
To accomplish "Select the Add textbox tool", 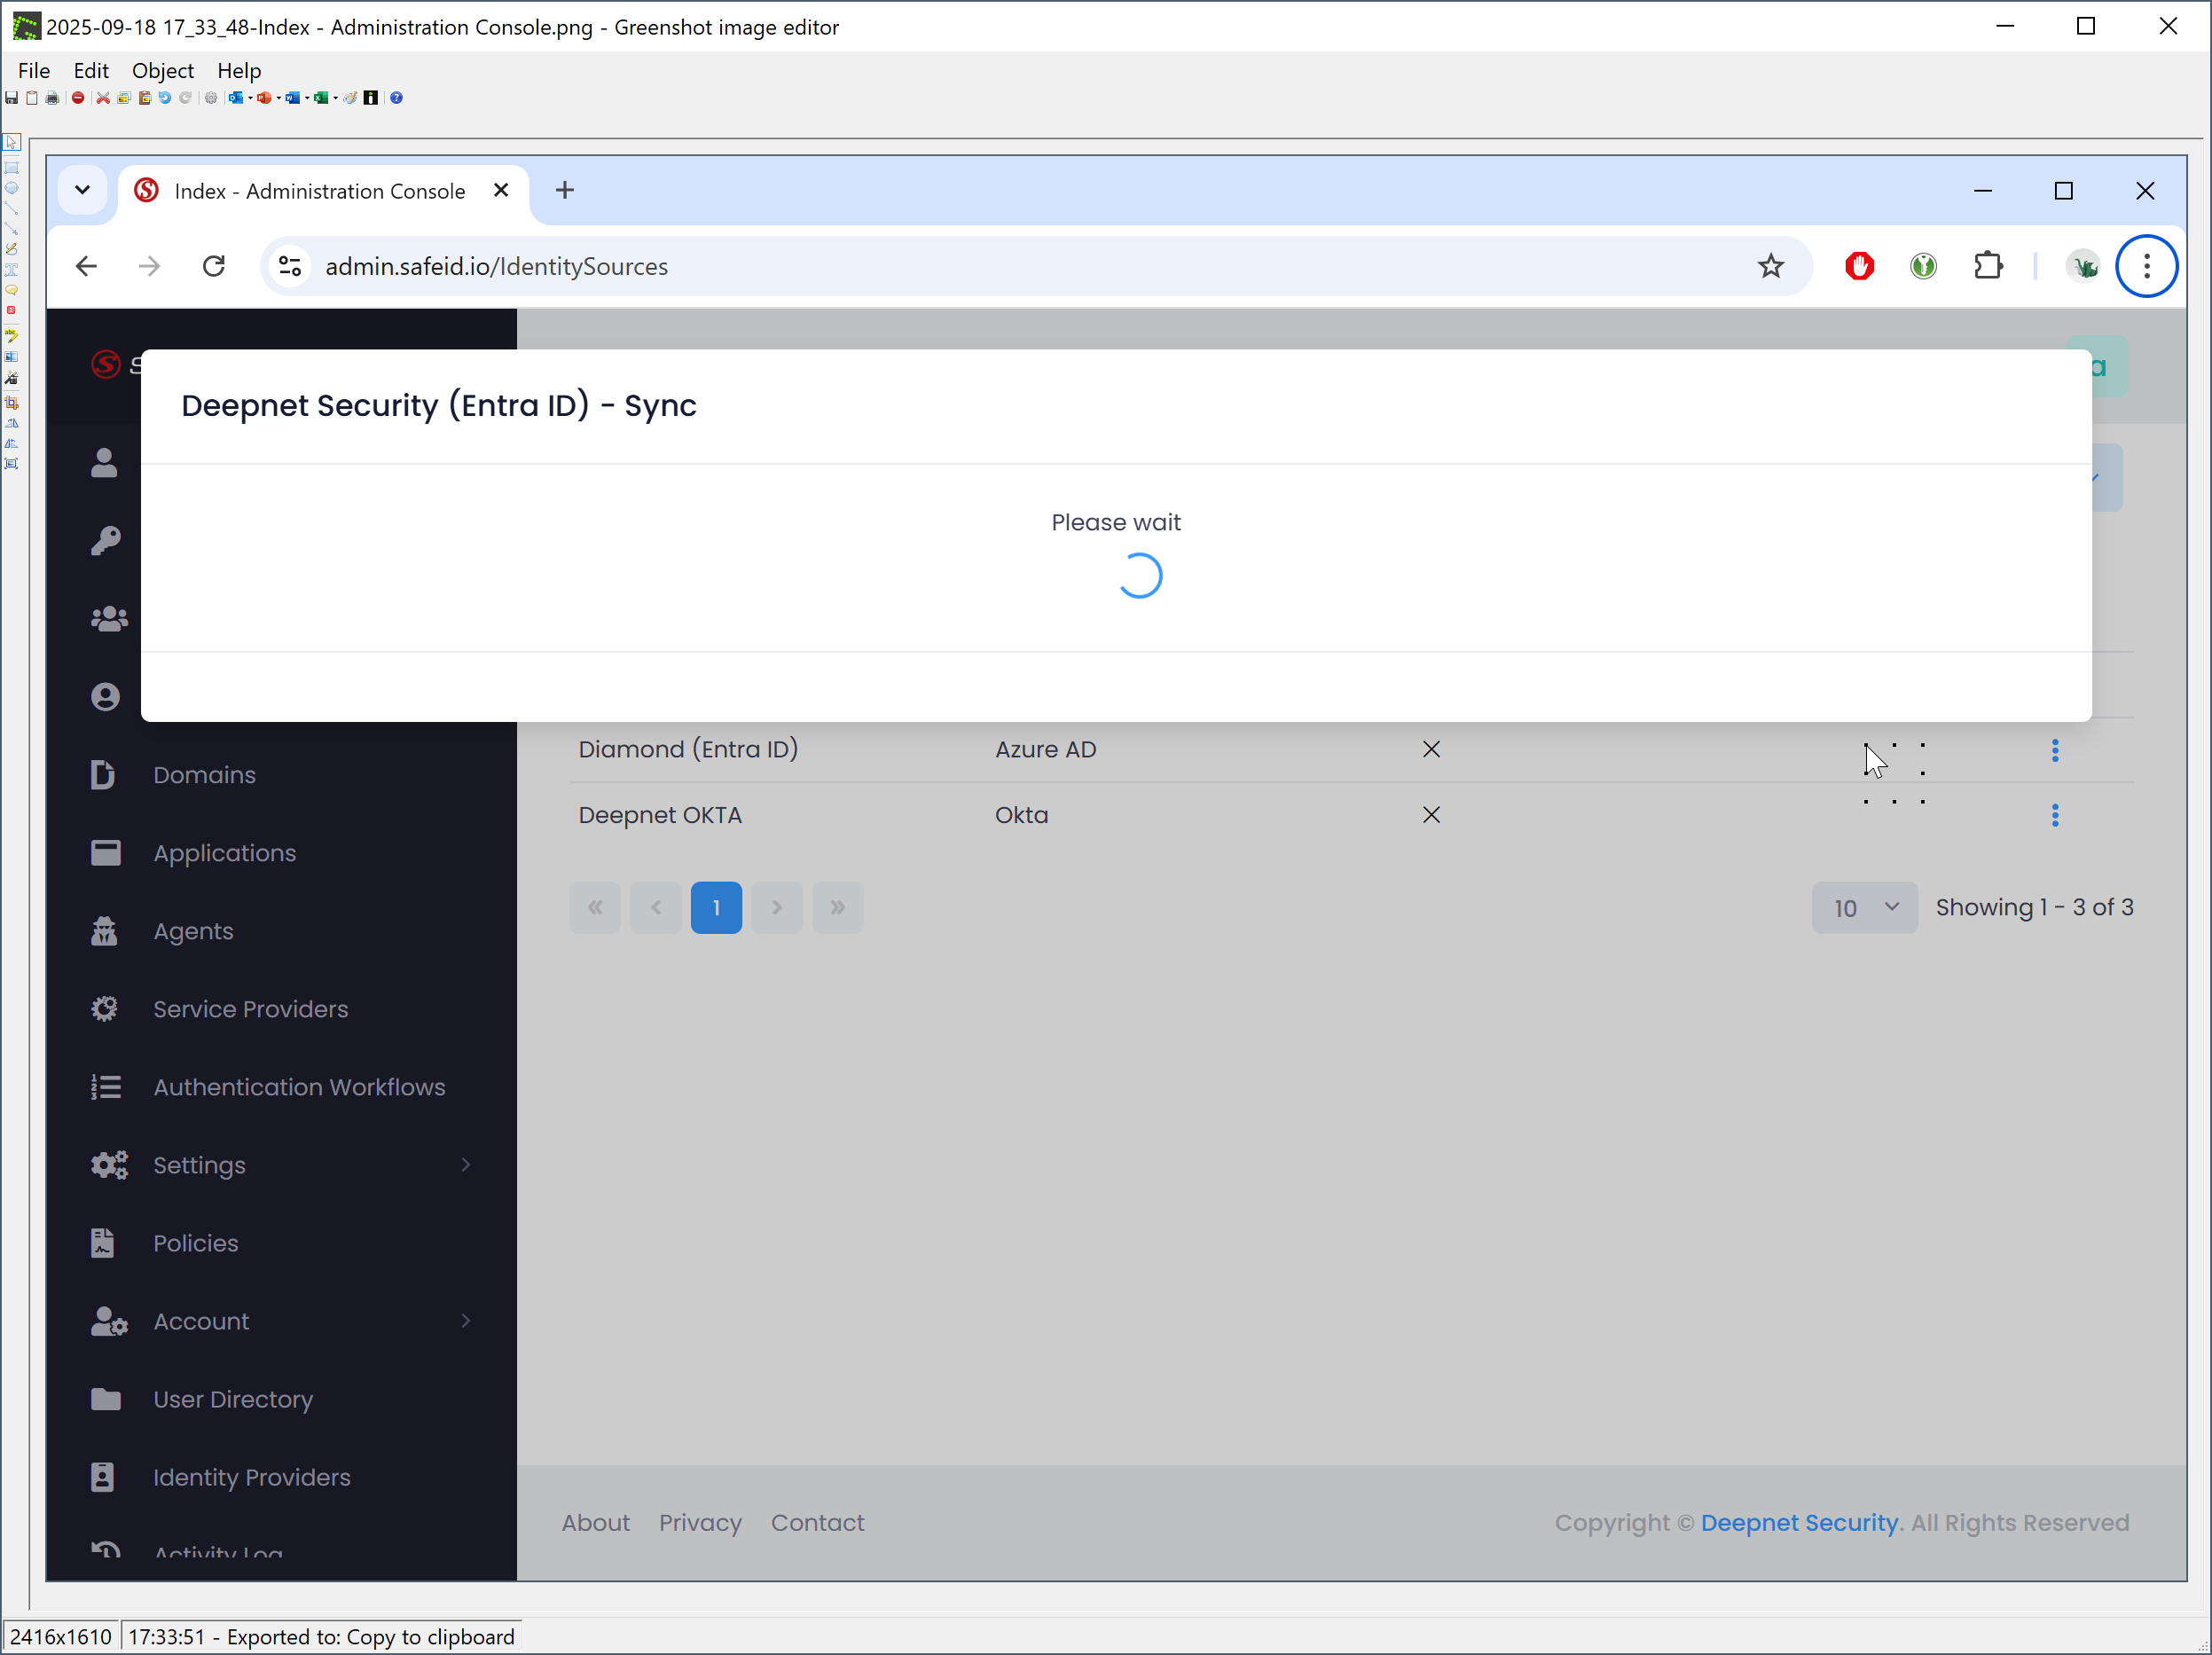I will coord(12,269).
